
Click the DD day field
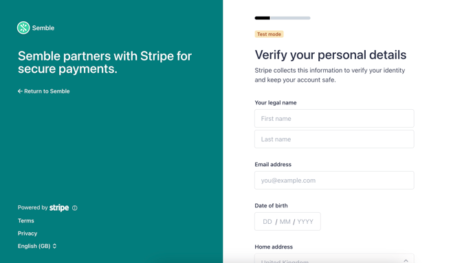click(267, 222)
